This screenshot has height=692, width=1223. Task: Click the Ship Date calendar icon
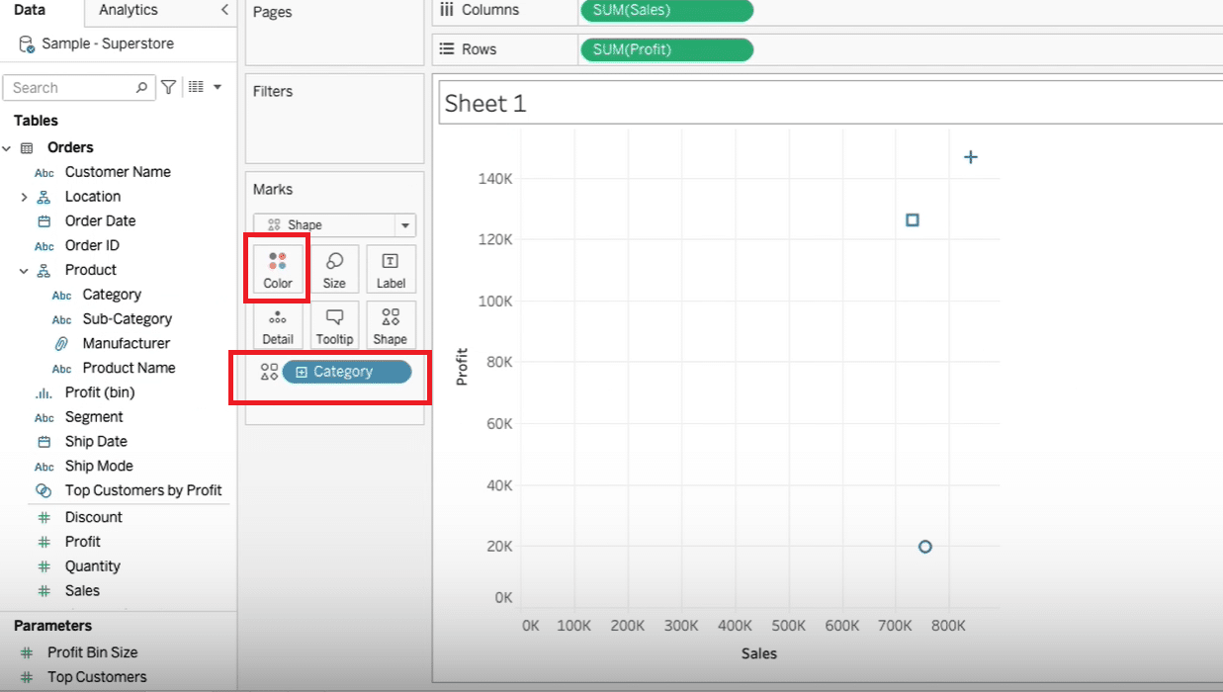pyautogui.click(x=44, y=442)
